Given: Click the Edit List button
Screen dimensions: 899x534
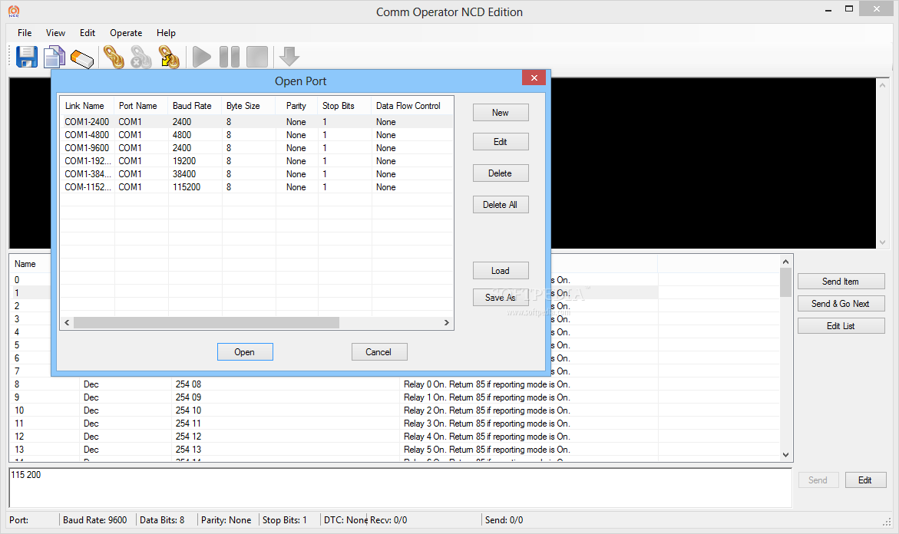Looking at the screenshot, I should [841, 326].
